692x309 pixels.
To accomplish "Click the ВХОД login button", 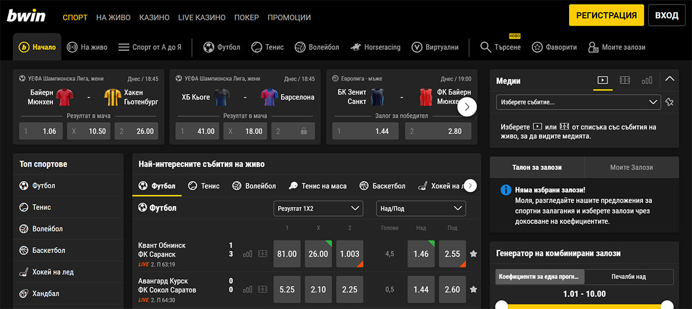I will point(667,15).
